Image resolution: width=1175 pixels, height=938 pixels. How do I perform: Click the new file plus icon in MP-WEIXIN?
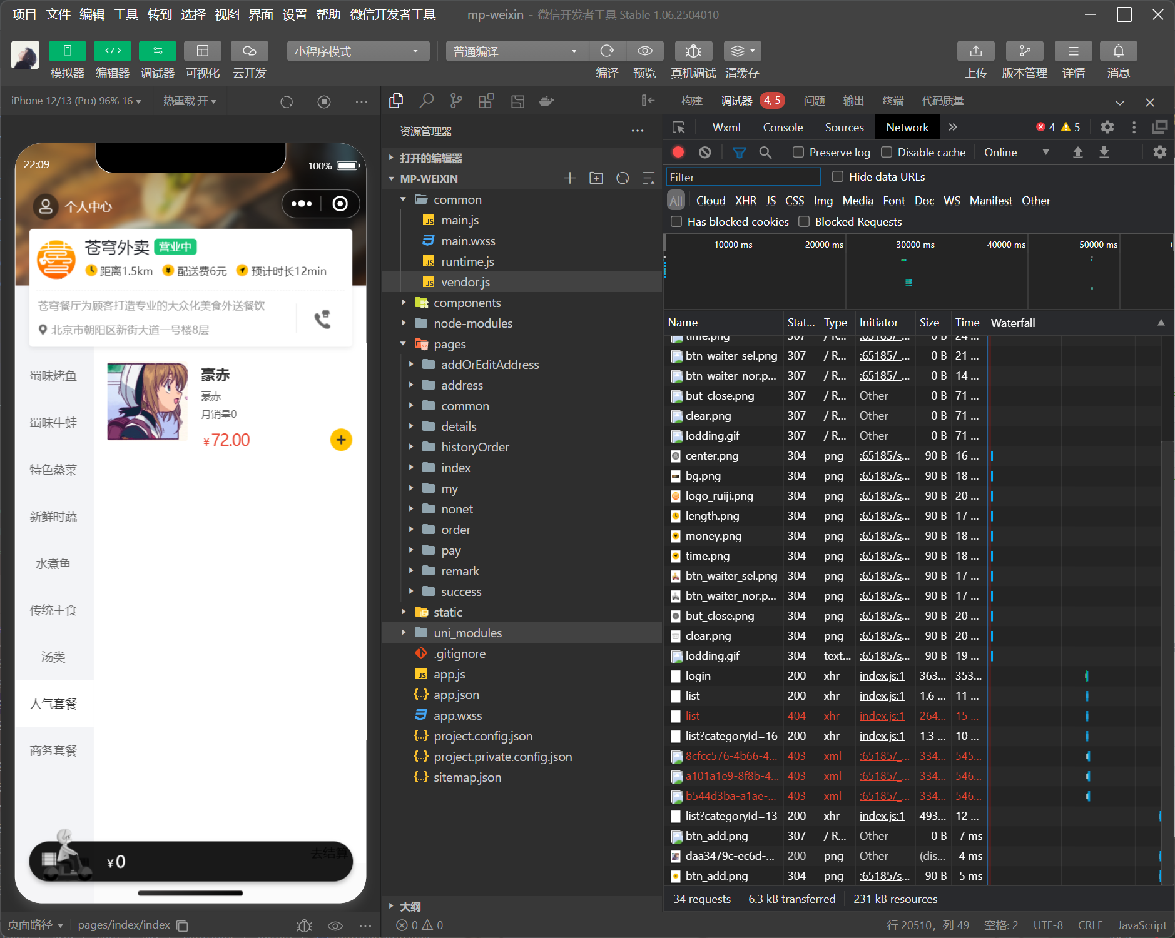point(569,179)
